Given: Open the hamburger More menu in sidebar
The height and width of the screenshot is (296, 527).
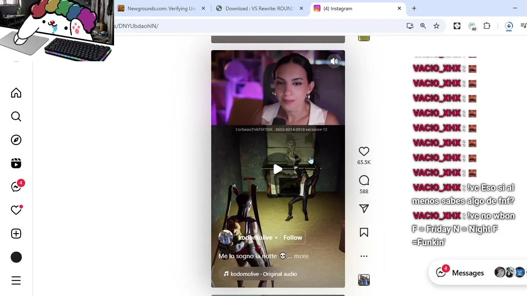Looking at the screenshot, I should pos(16,281).
